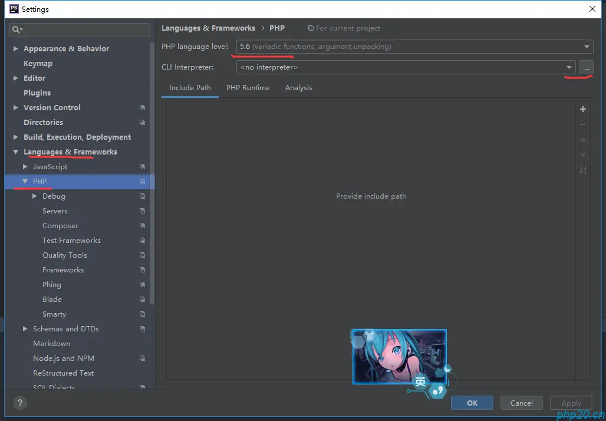Open the Markdown settings page

click(51, 344)
